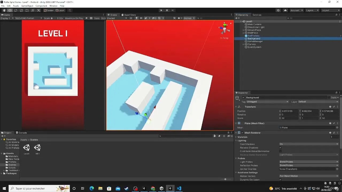
Task: Open Motion Vectors dropdown
Action: (x=309, y=176)
